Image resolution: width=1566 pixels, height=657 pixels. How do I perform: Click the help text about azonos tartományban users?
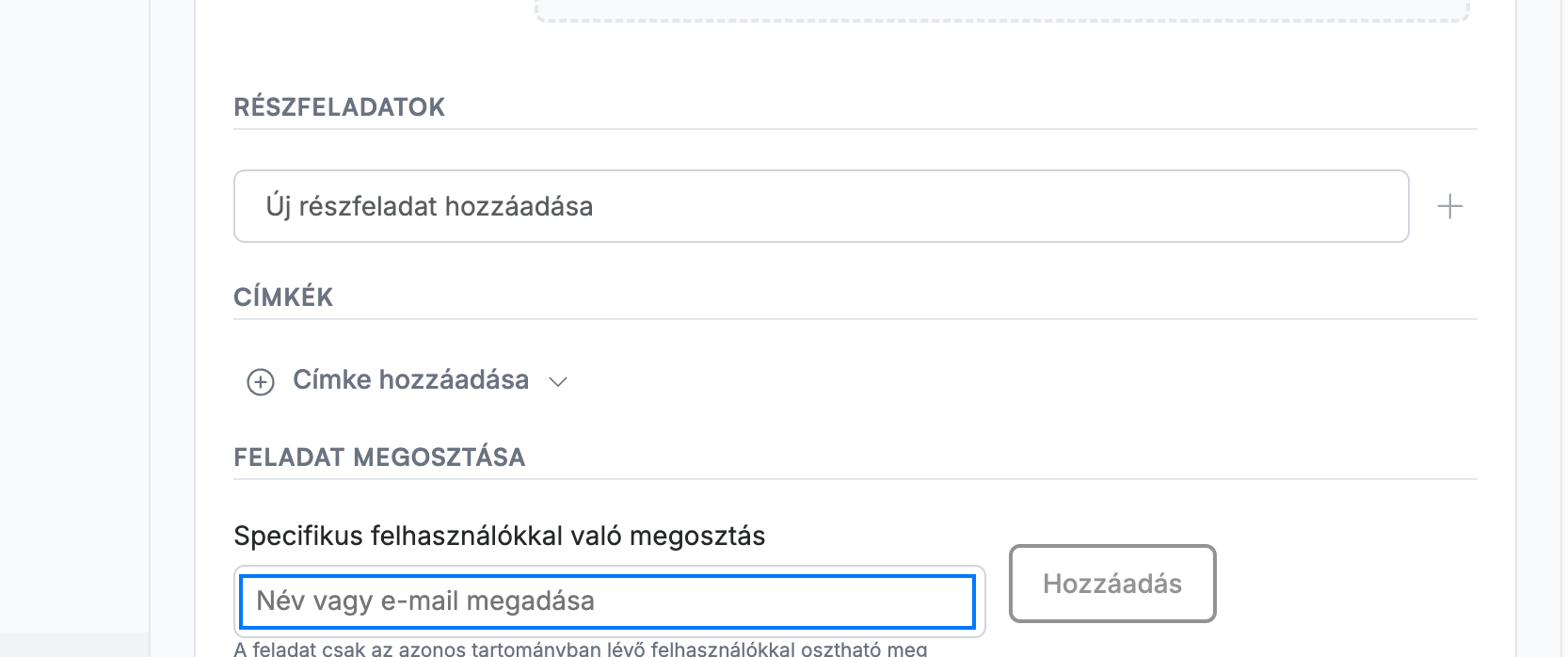(x=580, y=649)
